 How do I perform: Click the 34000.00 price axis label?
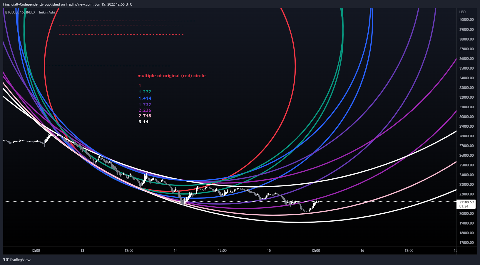(x=466, y=78)
